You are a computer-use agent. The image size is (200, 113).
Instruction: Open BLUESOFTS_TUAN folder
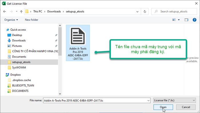click(23, 85)
